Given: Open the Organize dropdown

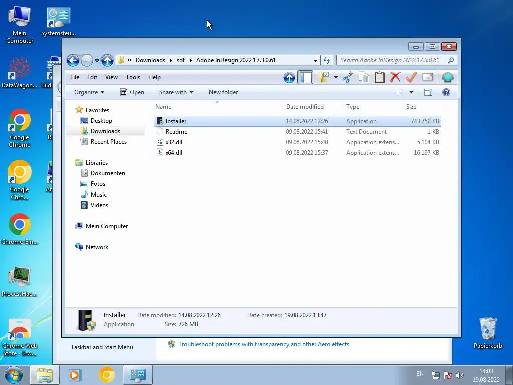Looking at the screenshot, I should [89, 92].
